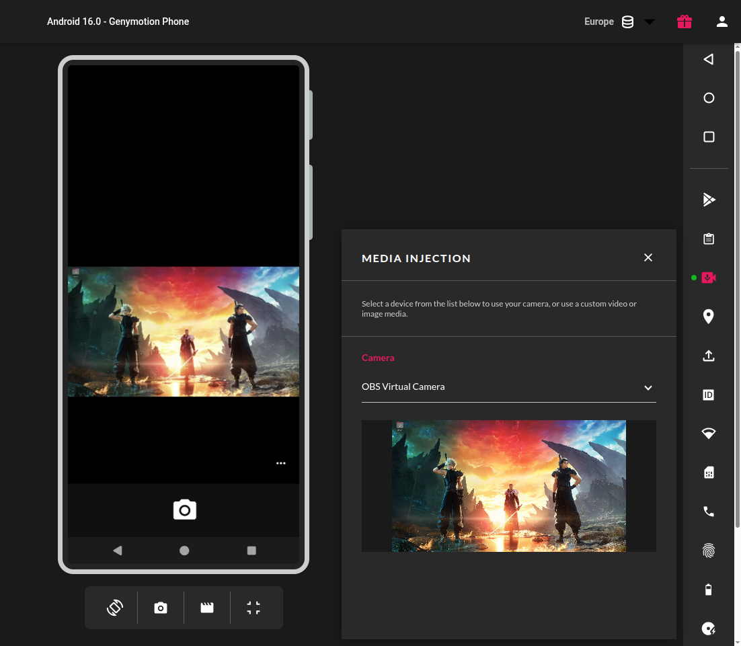Click the Home circle in right sidebar
The image size is (741, 646).
[709, 98]
